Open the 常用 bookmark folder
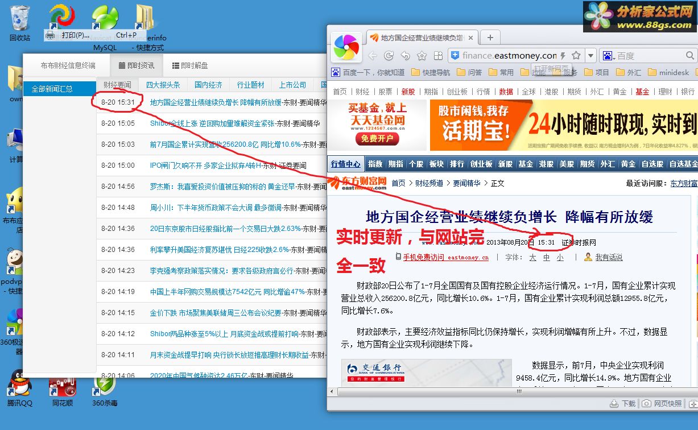Screen dimensions: 698x430 coord(501,72)
